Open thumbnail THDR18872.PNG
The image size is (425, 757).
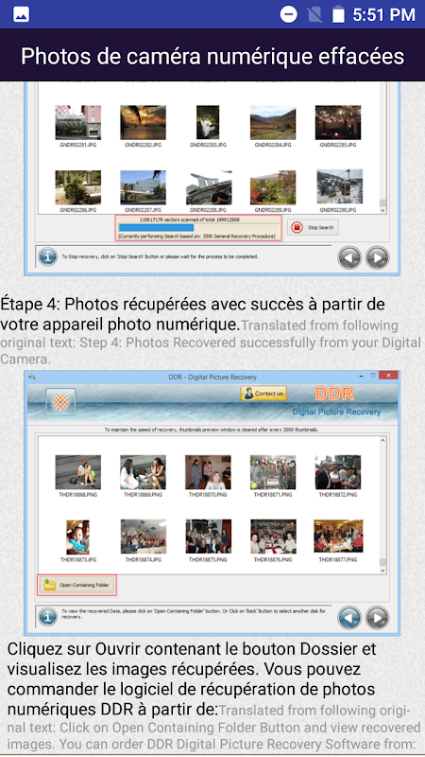(338, 472)
